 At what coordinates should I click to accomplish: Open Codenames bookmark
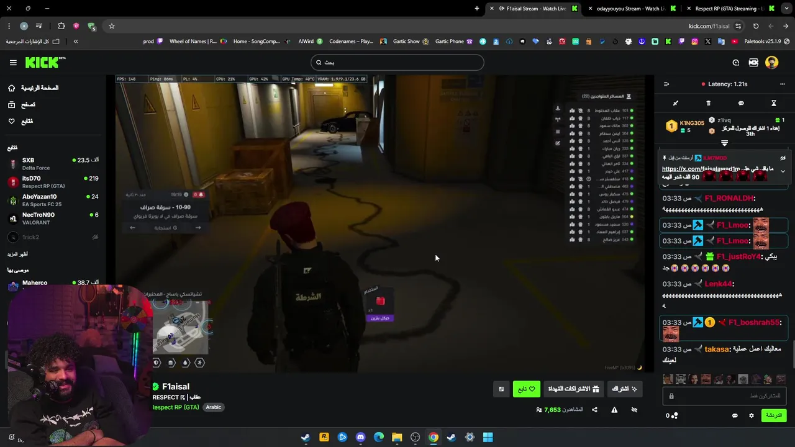coord(358,42)
